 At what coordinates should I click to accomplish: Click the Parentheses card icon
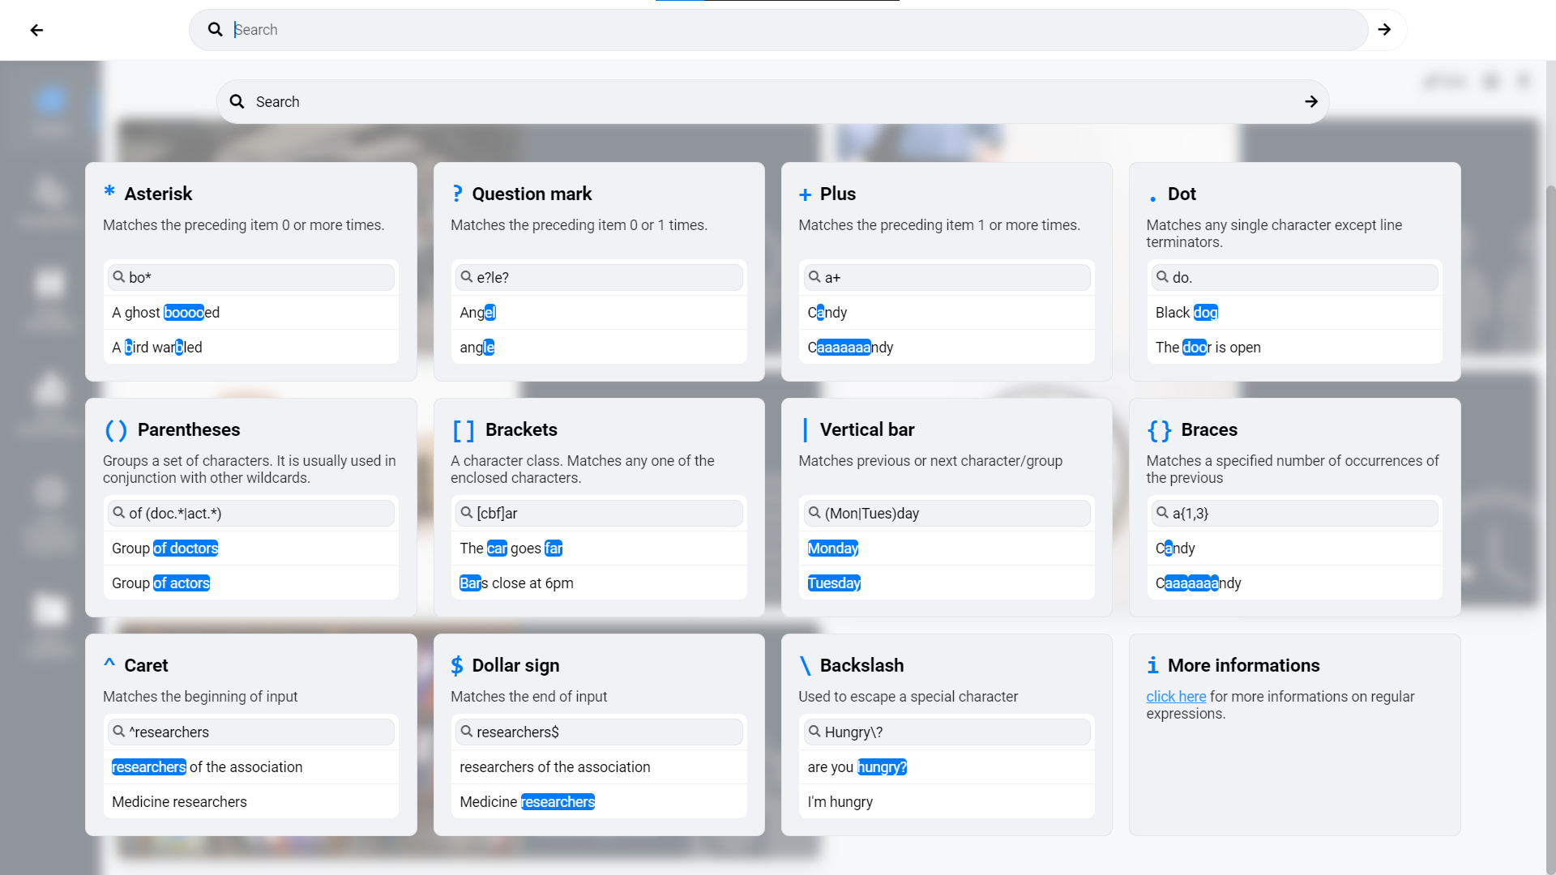116,430
